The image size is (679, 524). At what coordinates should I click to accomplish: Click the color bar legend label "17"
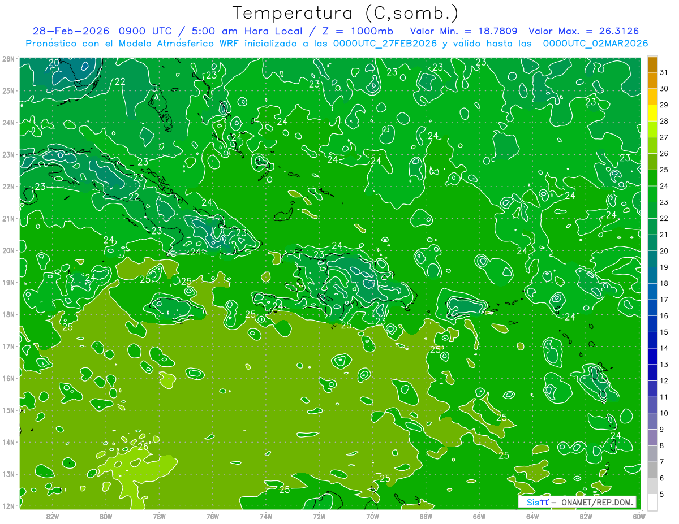[x=664, y=300]
